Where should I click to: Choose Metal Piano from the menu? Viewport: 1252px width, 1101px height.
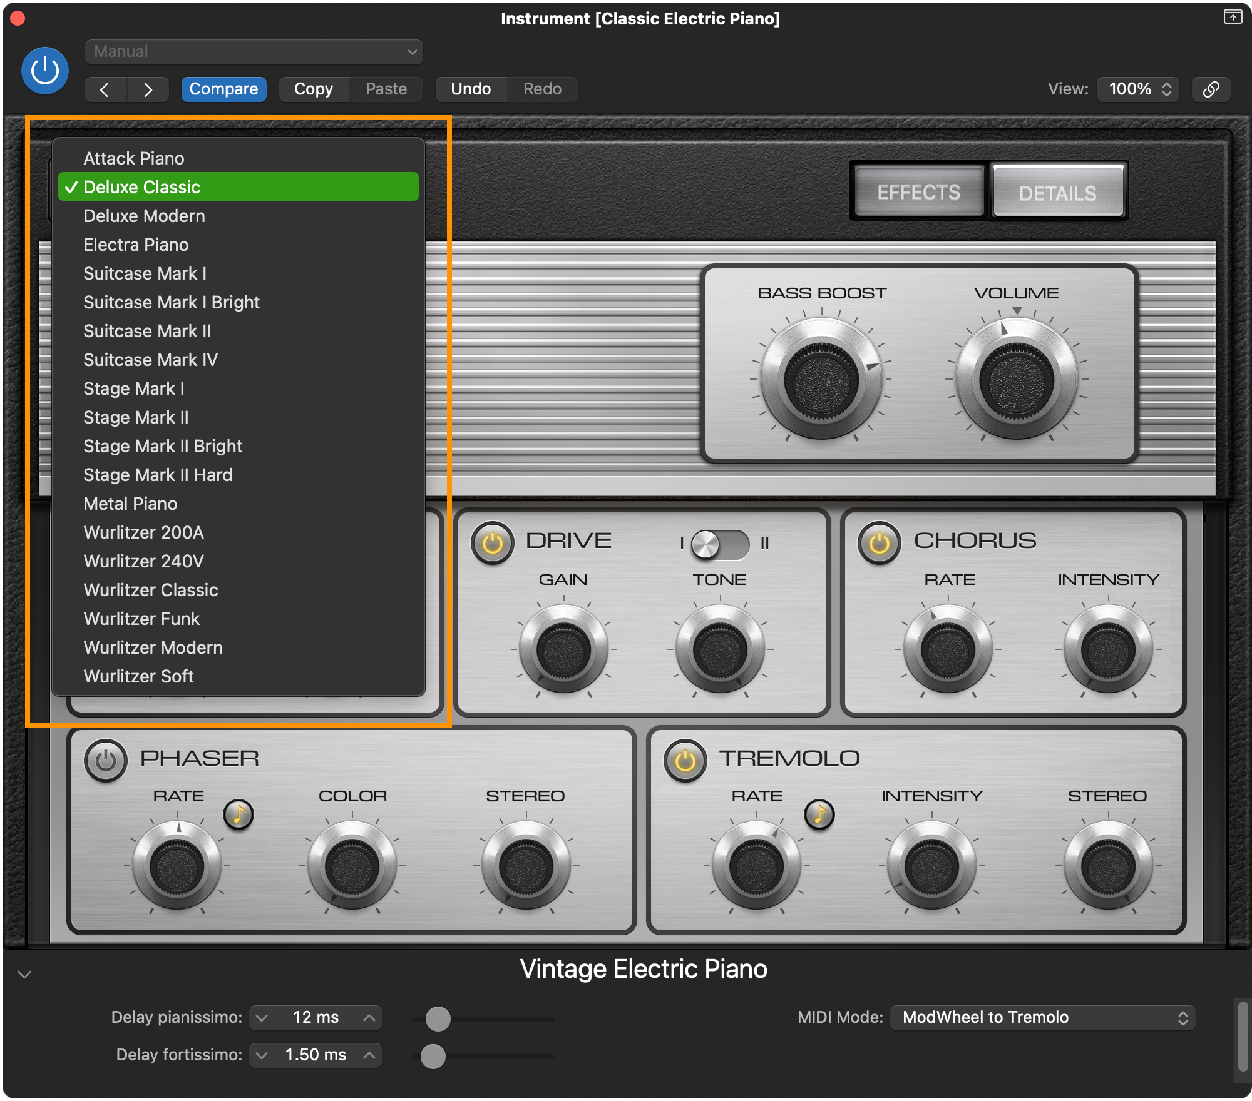pos(239,504)
